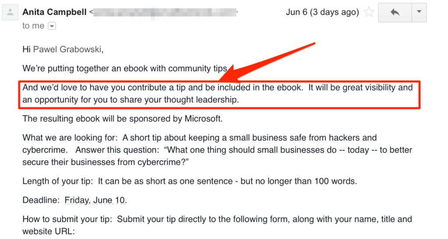Click the 'Jun 6 (3 days ago)' timestamp
448x239 pixels.
[322, 12]
